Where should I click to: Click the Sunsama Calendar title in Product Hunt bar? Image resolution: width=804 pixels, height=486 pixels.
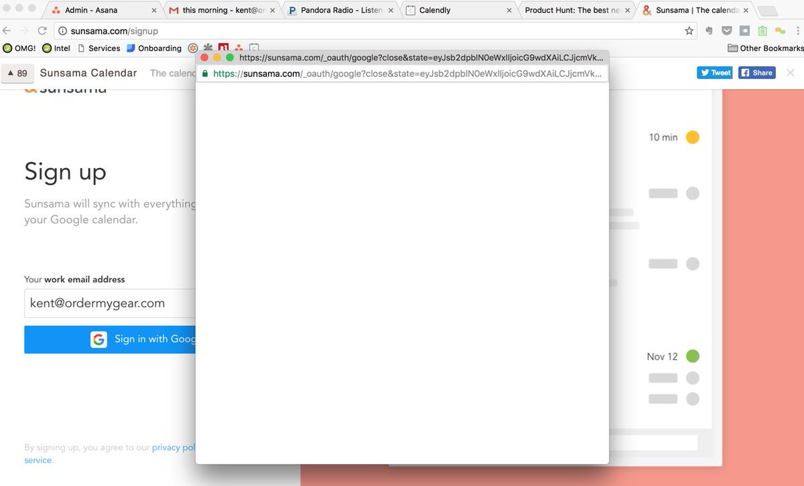[88, 73]
